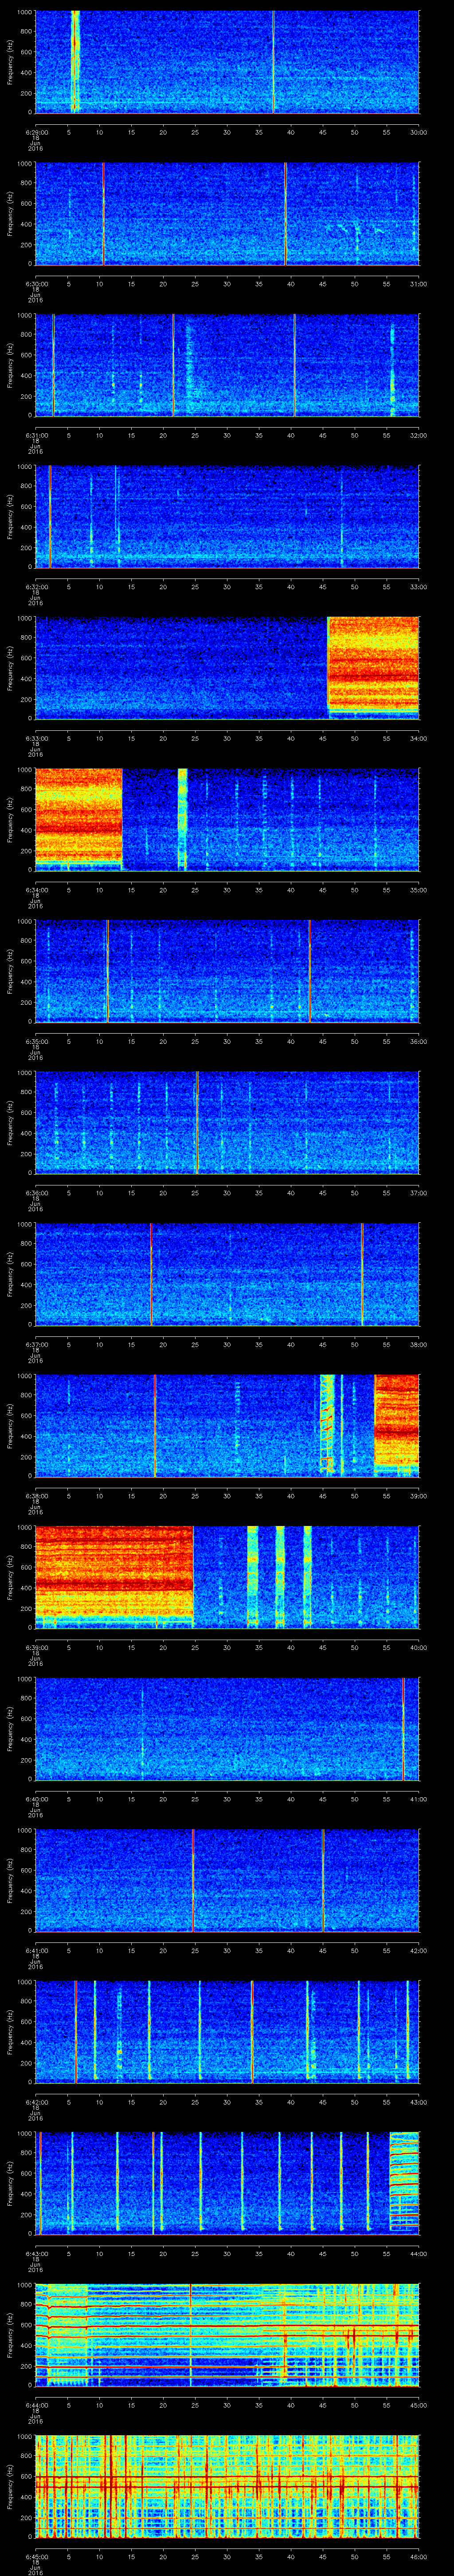454x2576 pixels.
Task: Open the spectrogram panel starting at 6:38:00
Action: point(227,1425)
